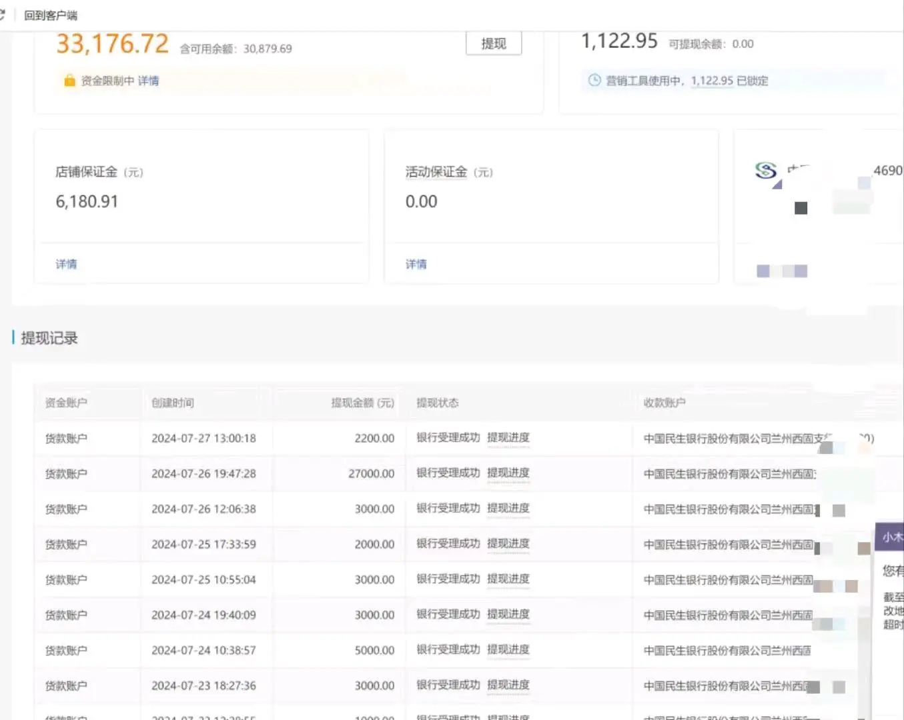View 提现进度 for the 2200.00 withdrawal
This screenshot has width=904, height=720.
pyautogui.click(x=508, y=437)
